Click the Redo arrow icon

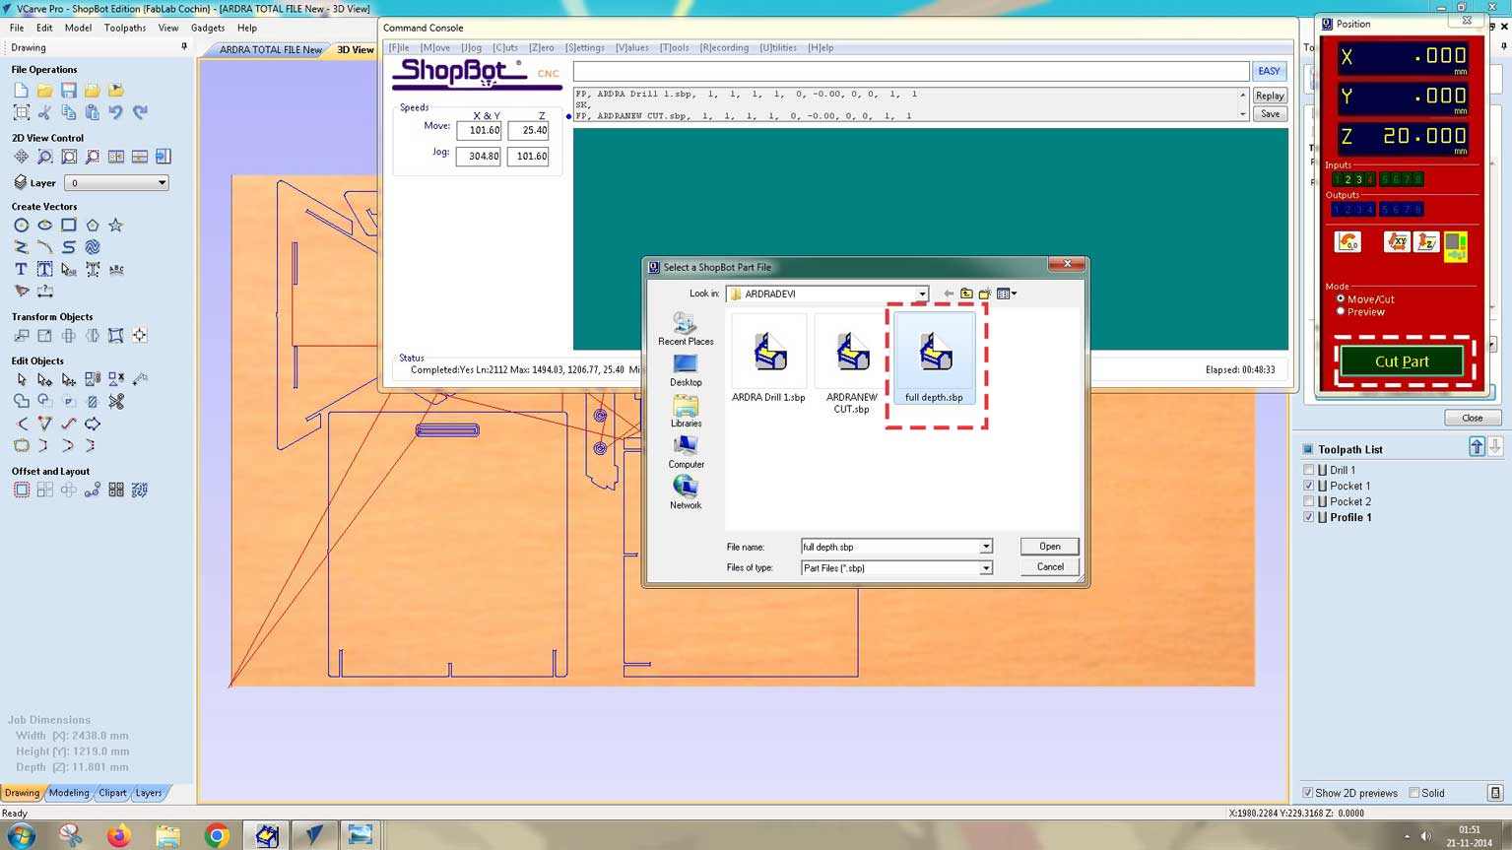pyautogui.click(x=140, y=112)
